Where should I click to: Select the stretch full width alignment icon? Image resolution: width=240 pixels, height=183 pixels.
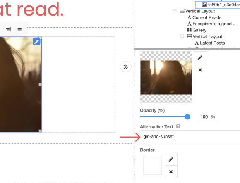pos(19,29)
